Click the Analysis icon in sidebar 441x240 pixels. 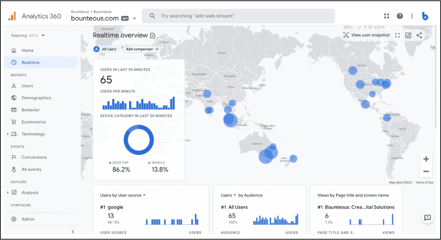coord(14,192)
